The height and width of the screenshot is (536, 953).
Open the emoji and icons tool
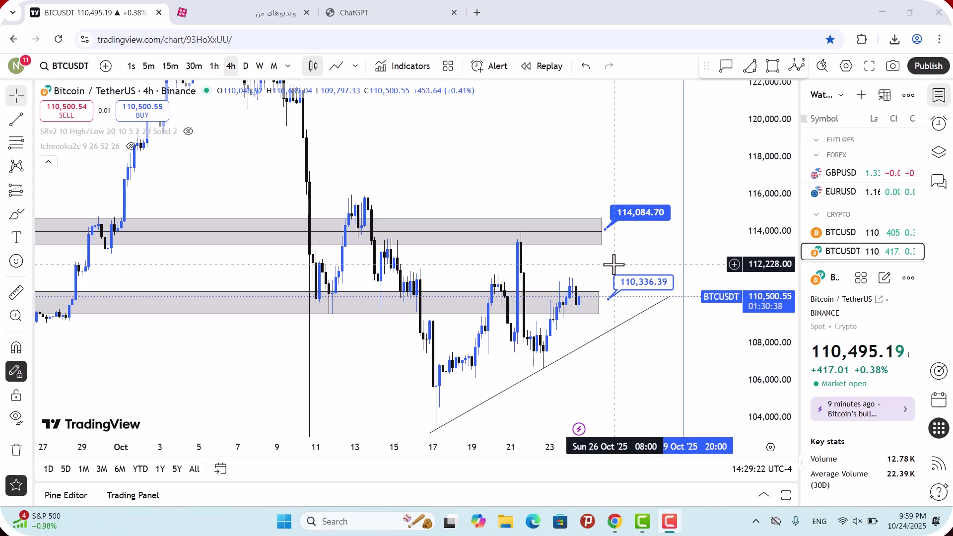coord(16,261)
